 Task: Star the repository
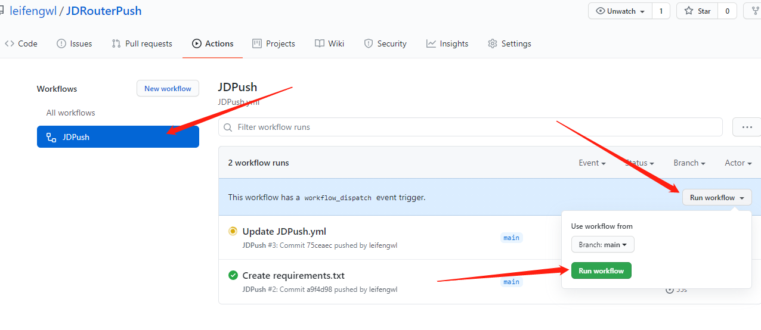(697, 11)
